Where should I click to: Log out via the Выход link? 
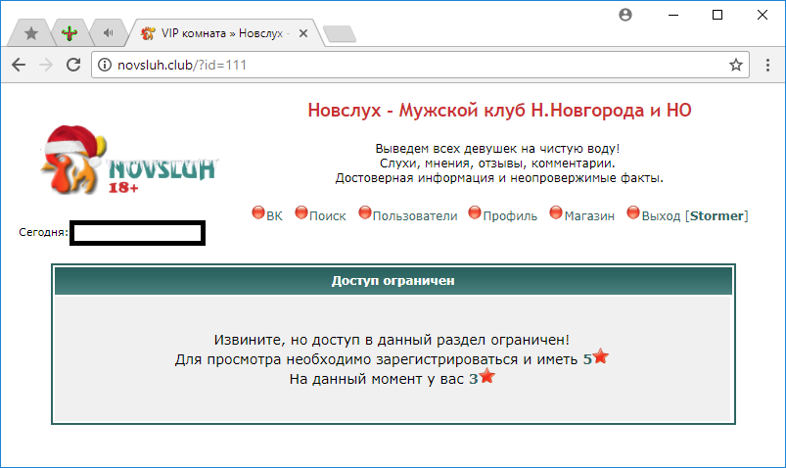(x=662, y=215)
